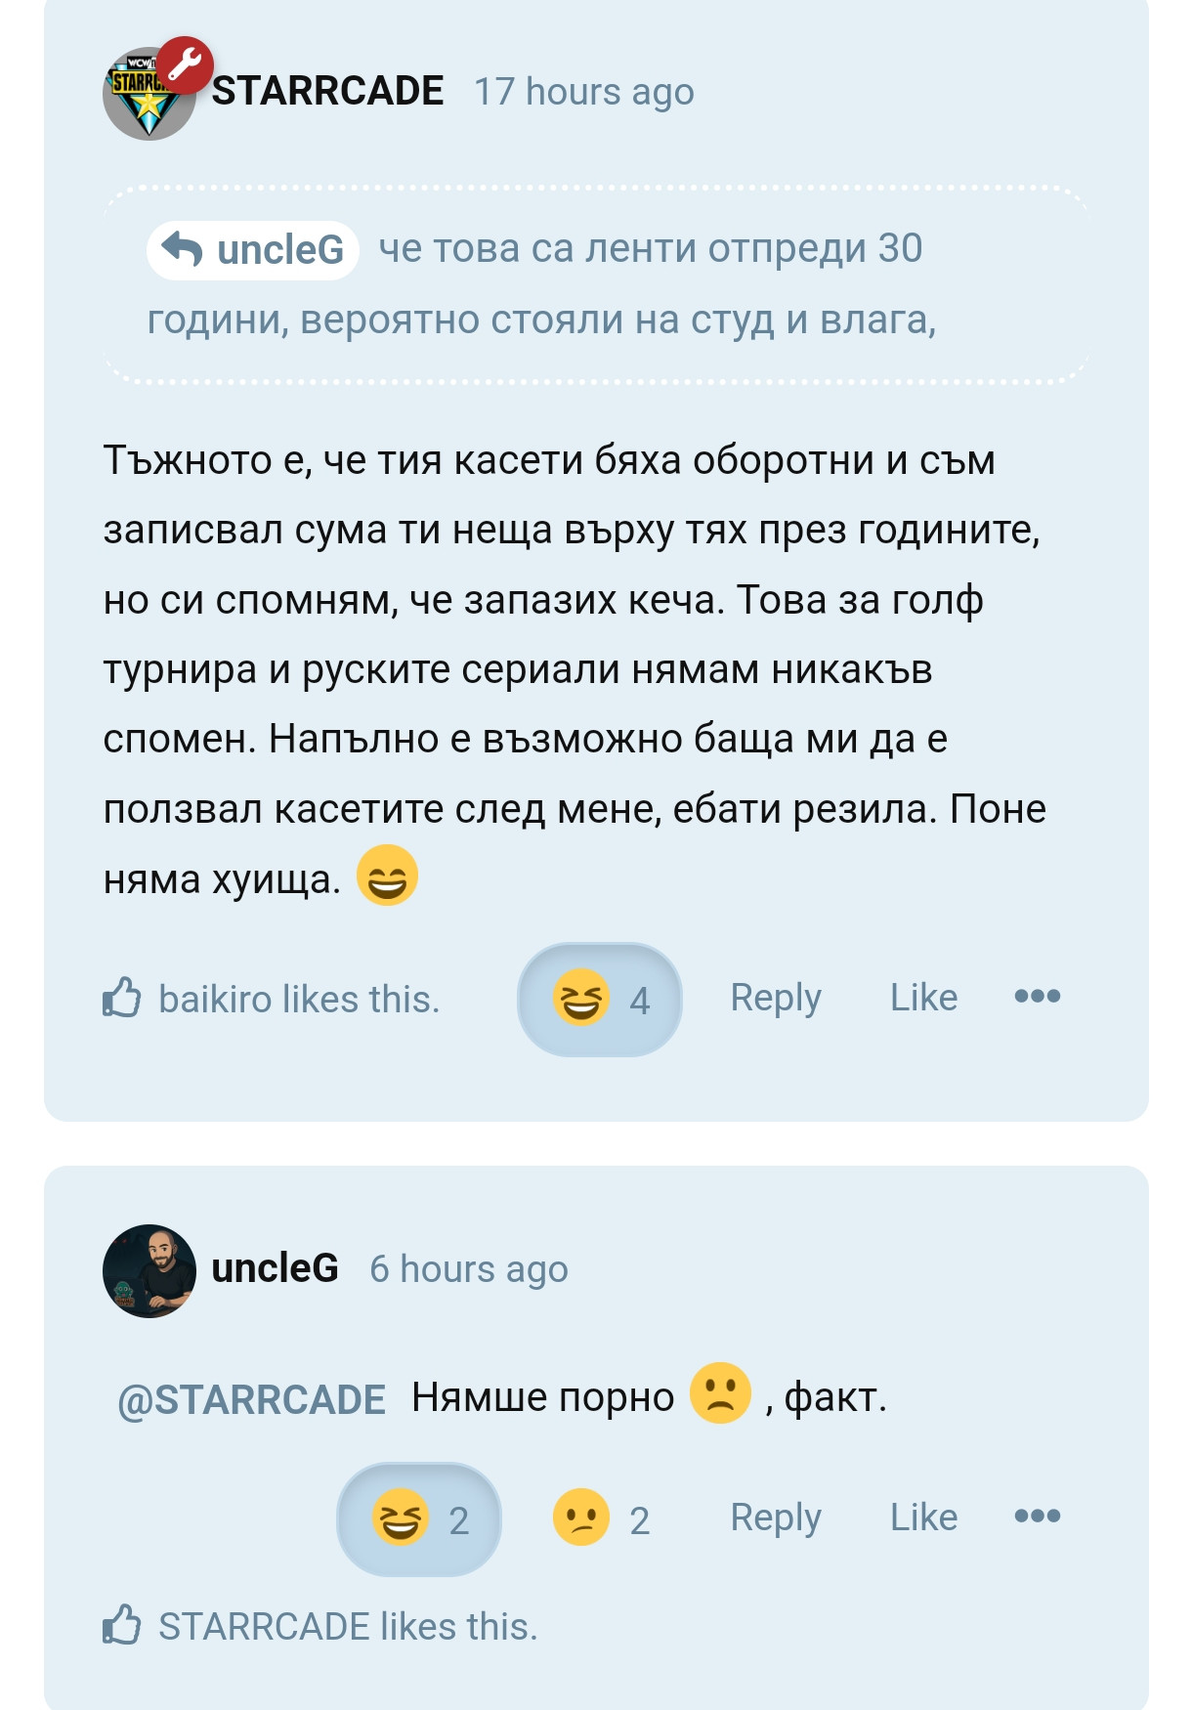This screenshot has height=1710, width=1192.
Task: Open the STARRCADE username link
Action: tap(328, 92)
